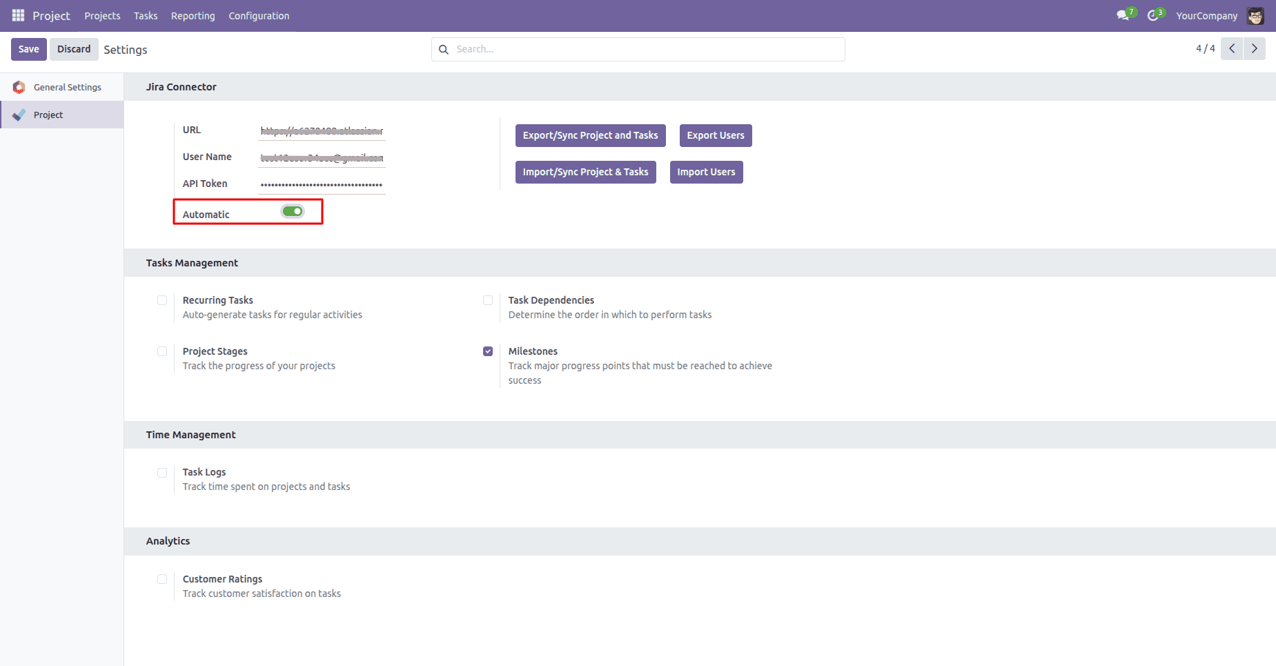
Task: Click the API Token input field
Action: [322, 184]
